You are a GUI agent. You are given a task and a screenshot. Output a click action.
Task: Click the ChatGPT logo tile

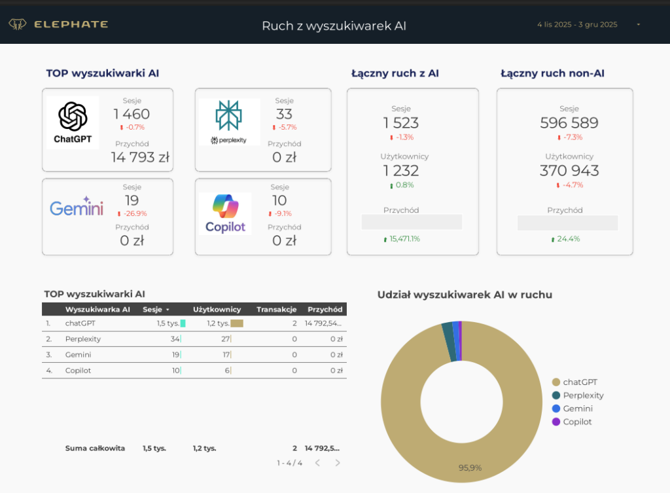tap(73, 122)
